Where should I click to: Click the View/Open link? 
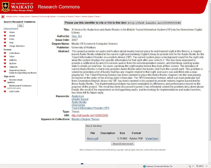152,139
